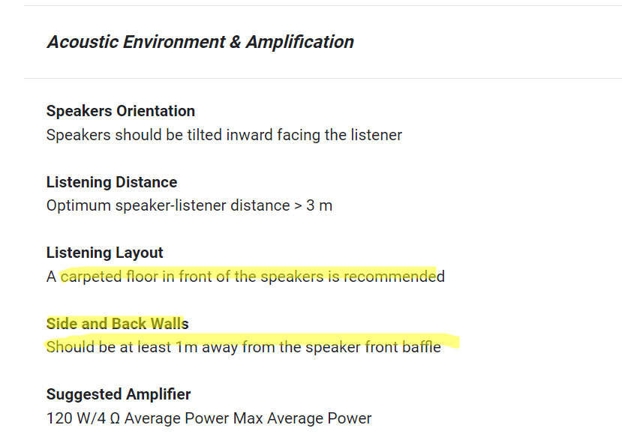Click the Listening Distance label
This screenshot has width=622, height=440.
click(x=111, y=182)
